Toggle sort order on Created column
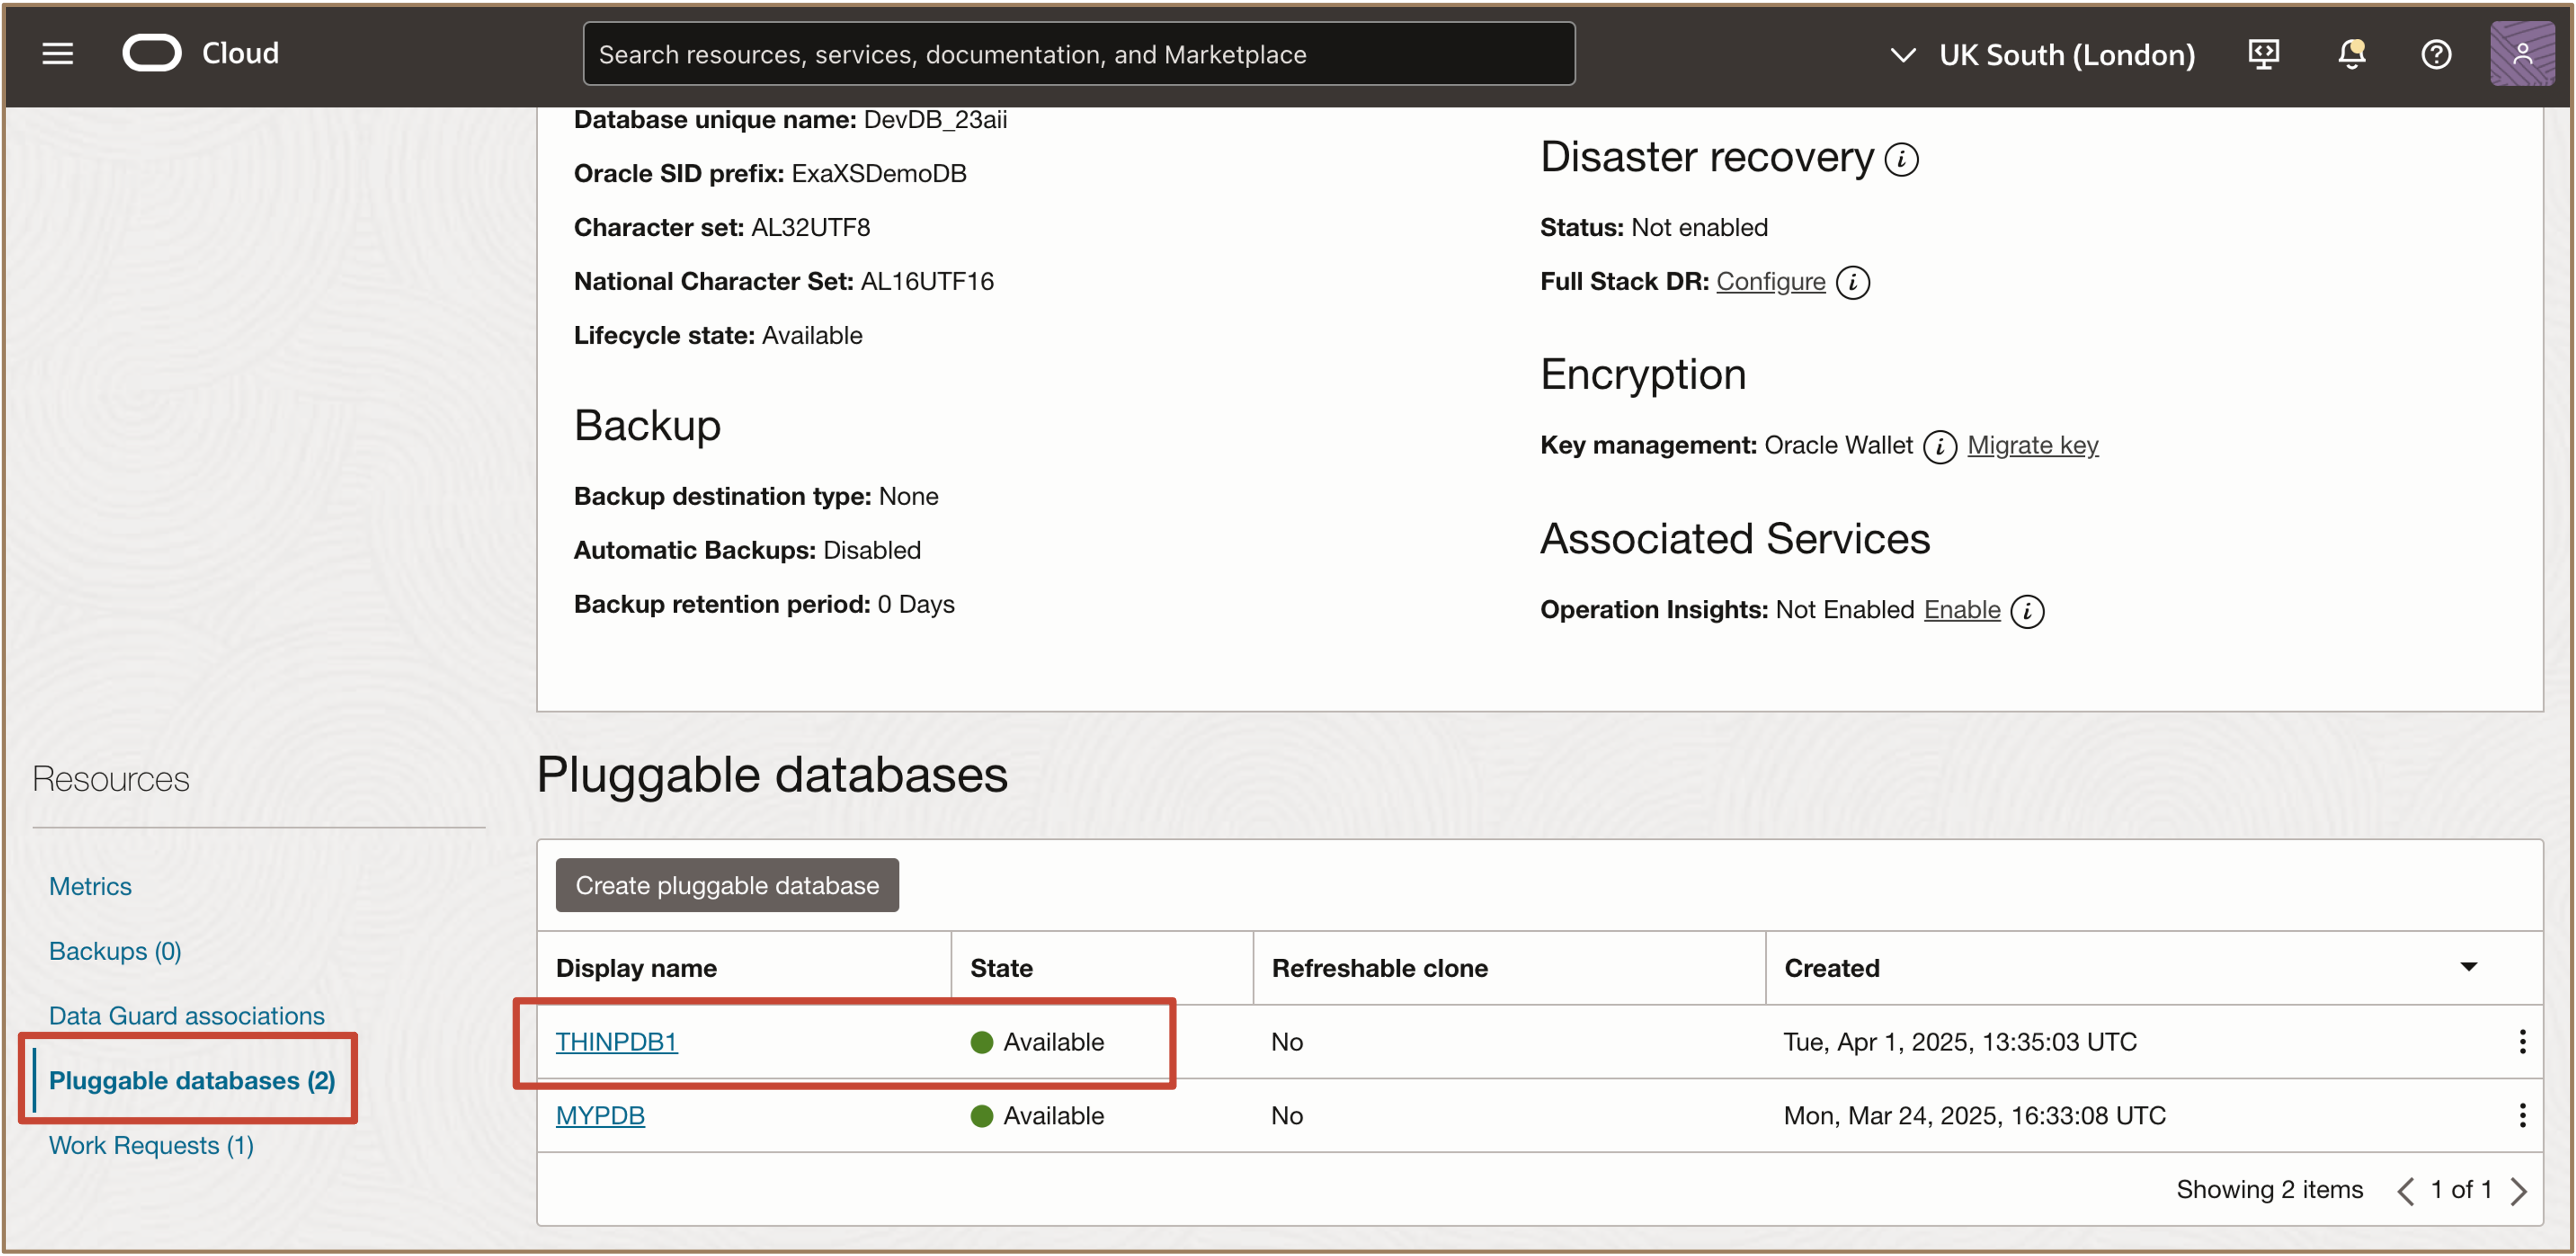 (2468, 967)
